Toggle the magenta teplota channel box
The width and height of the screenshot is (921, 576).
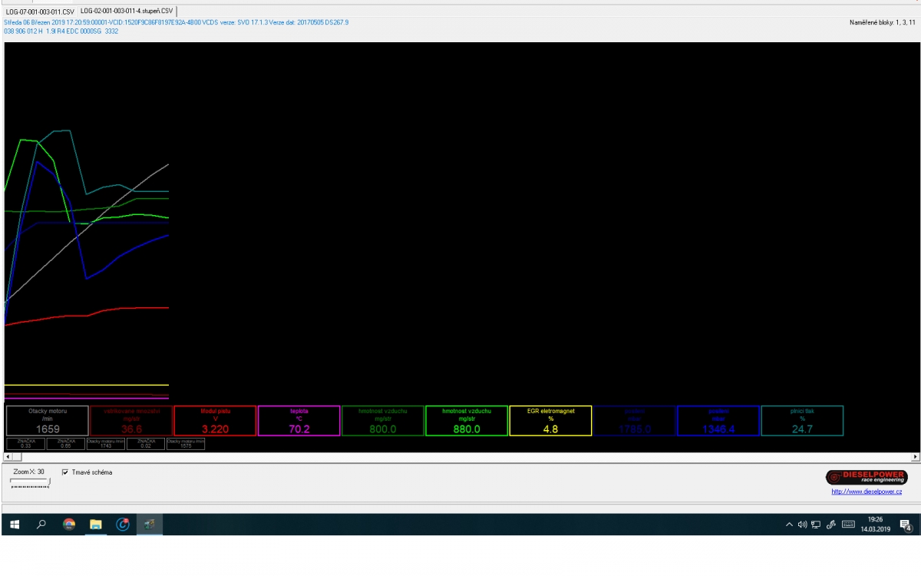(299, 421)
